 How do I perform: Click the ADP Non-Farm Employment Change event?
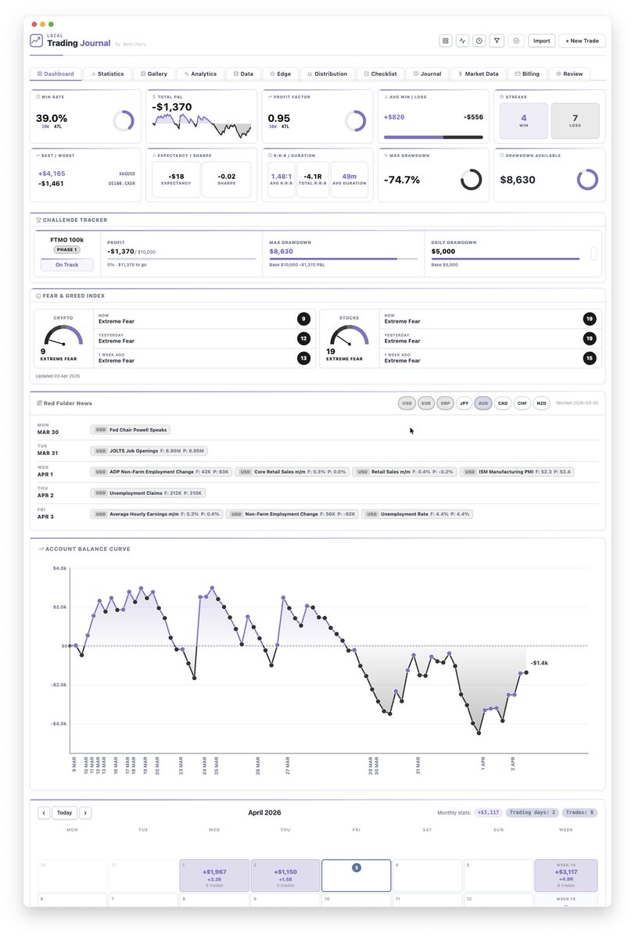(x=161, y=472)
